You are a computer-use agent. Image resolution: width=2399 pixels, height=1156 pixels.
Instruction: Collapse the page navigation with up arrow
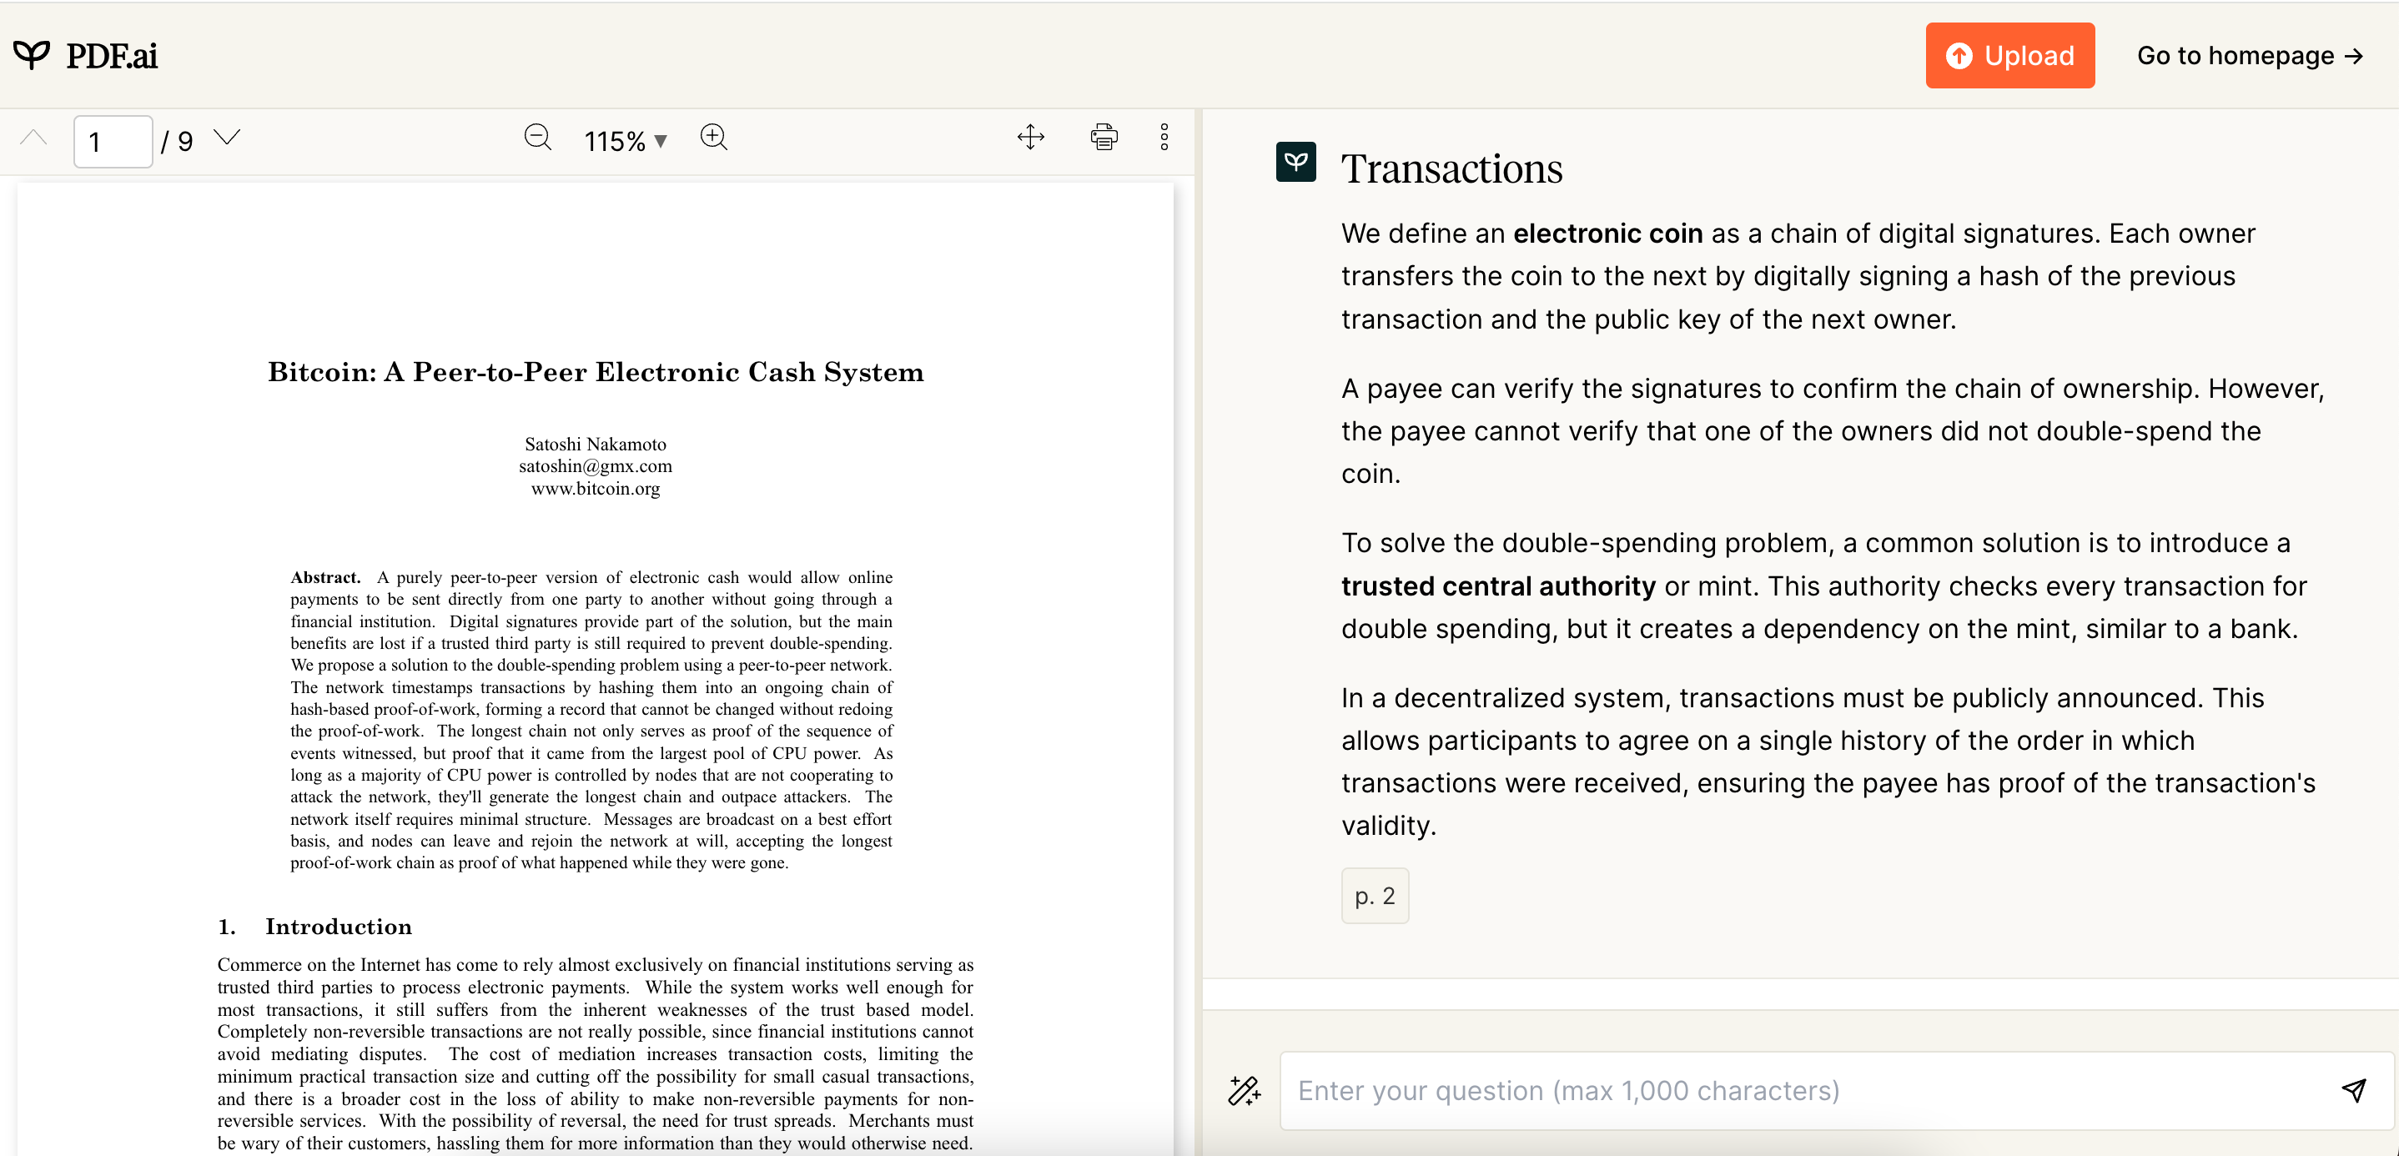pos(33,138)
